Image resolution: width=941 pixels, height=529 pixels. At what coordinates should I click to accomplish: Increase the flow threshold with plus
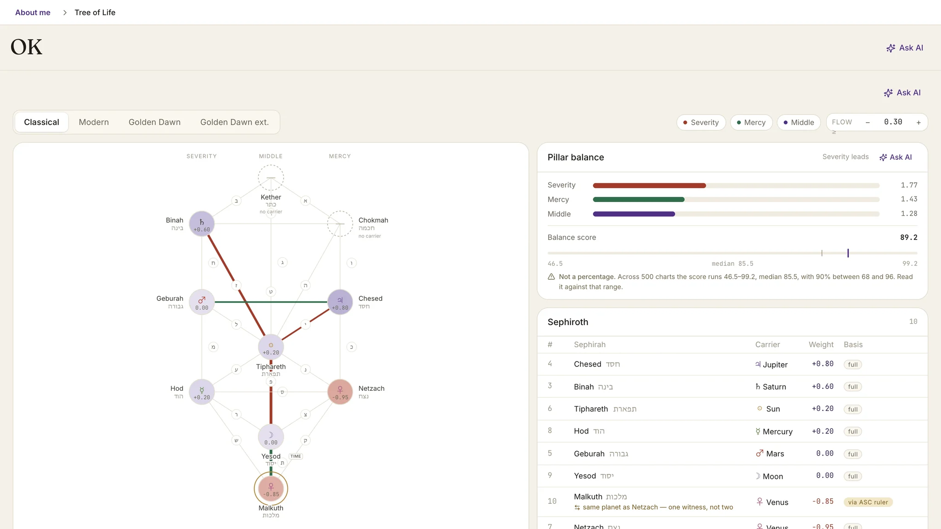coord(918,122)
